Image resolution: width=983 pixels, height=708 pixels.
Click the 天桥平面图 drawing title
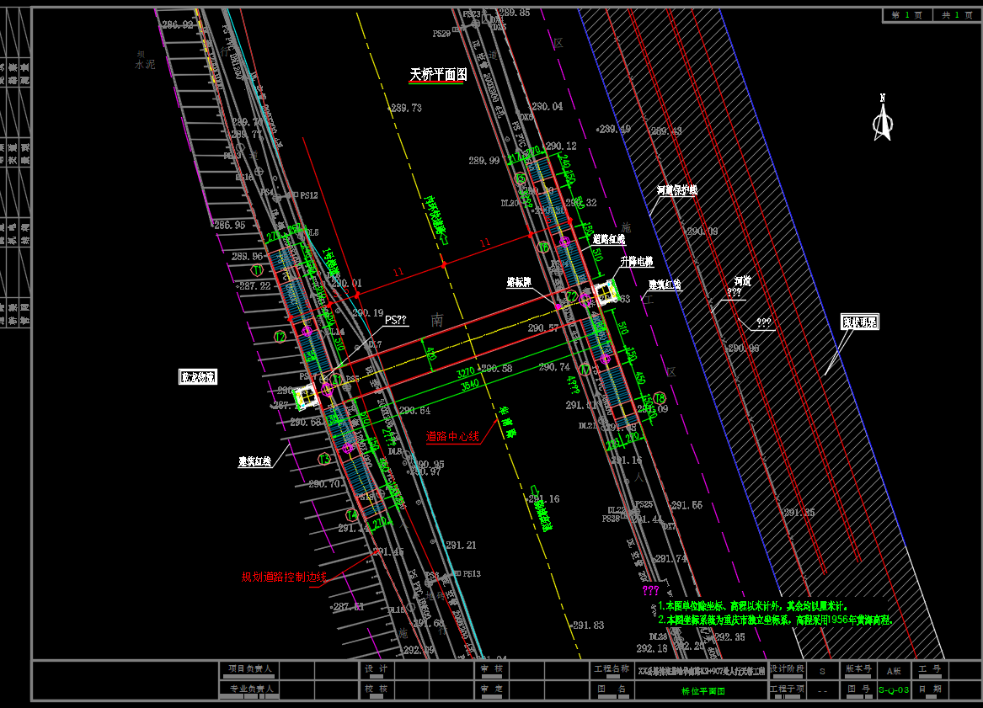click(438, 75)
